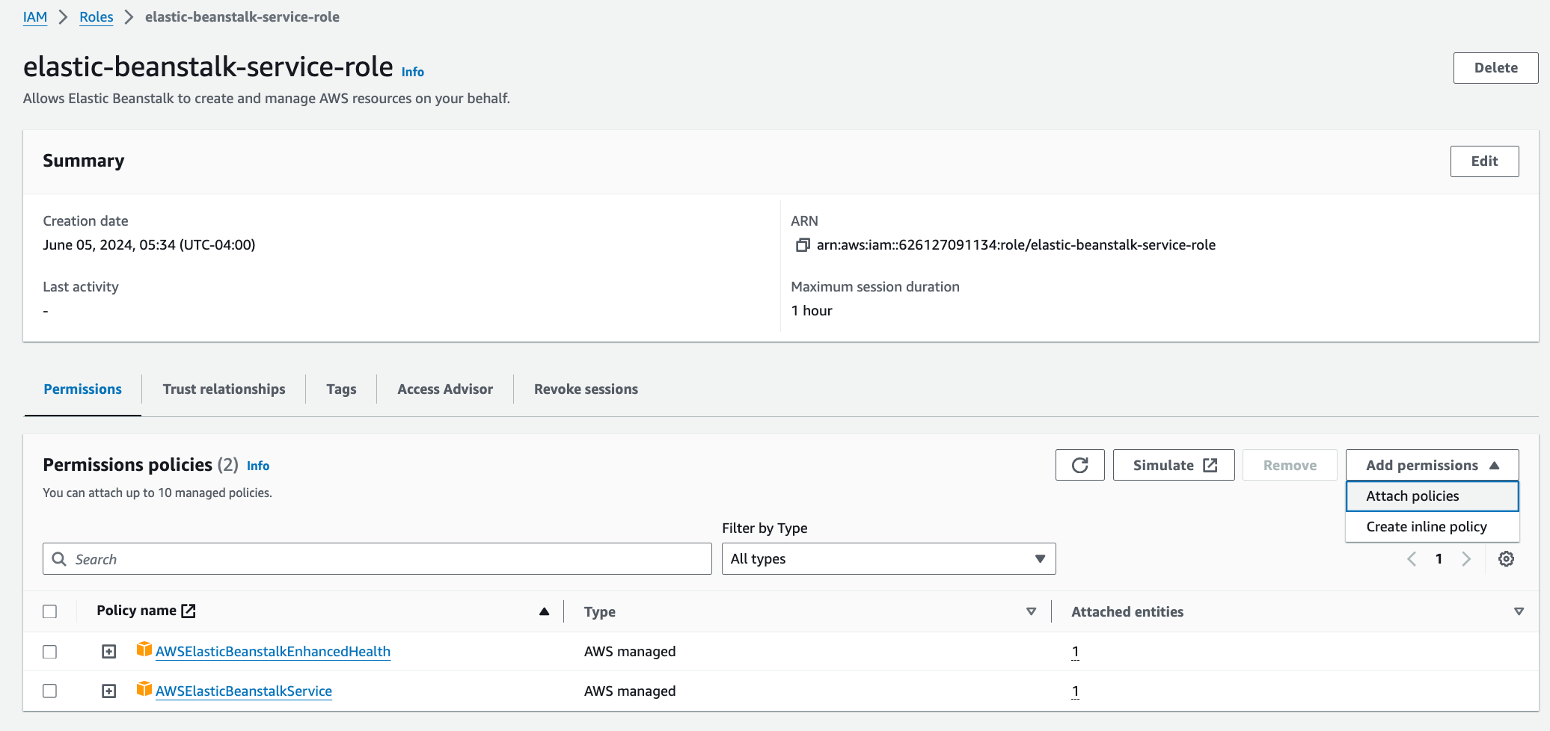Image resolution: width=1550 pixels, height=731 pixels.
Task: Open the Revoke sessions tab
Action: point(586,389)
